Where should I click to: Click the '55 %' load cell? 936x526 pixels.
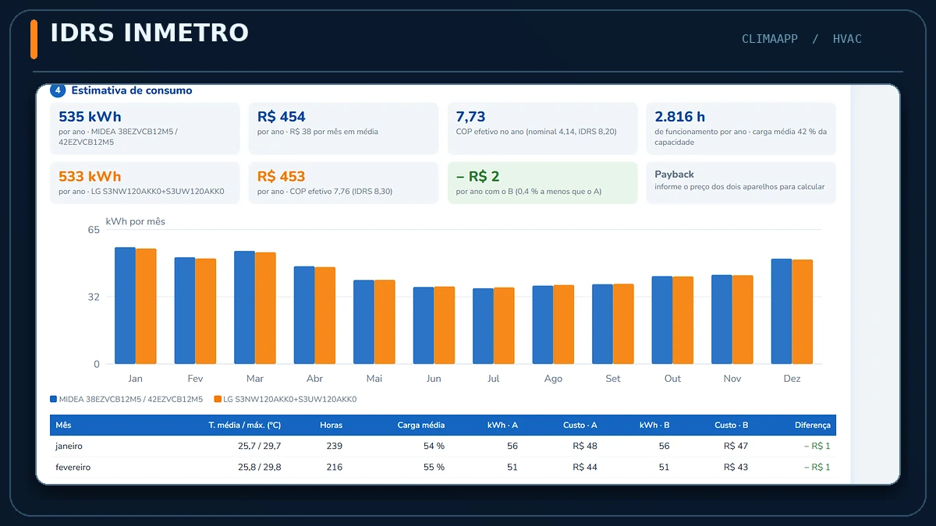pos(434,467)
